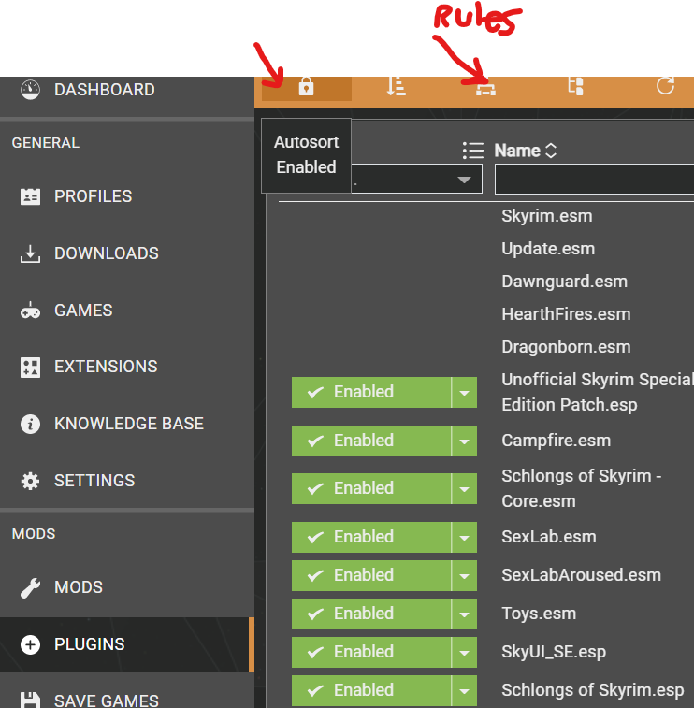Open the Extensions sidebar icon
The width and height of the screenshot is (694, 708).
(x=30, y=368)
